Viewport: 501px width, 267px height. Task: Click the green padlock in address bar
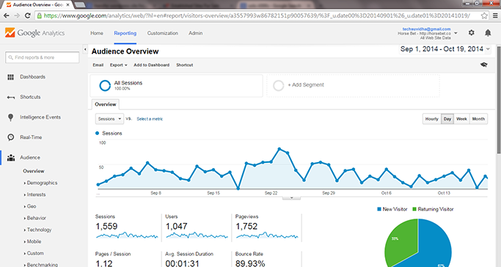click(x=40, y=15)
